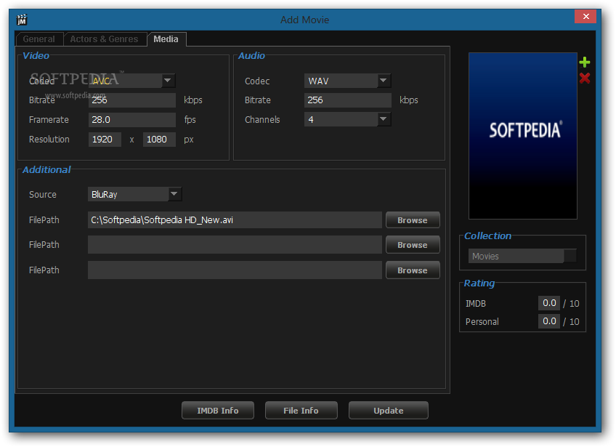Click the Softpedia movie cover thumbnail

pos(522,136)
